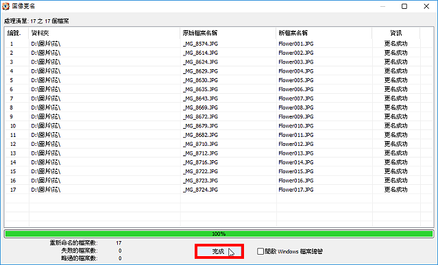Select original file _MG_8679.JPG
This screenshot has height=265, width=438.
coord(200,126)
